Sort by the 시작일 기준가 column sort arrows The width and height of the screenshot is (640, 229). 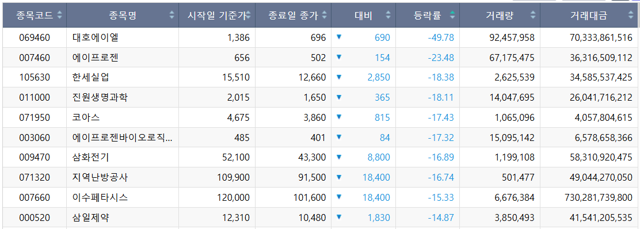(x=249, y=16)
